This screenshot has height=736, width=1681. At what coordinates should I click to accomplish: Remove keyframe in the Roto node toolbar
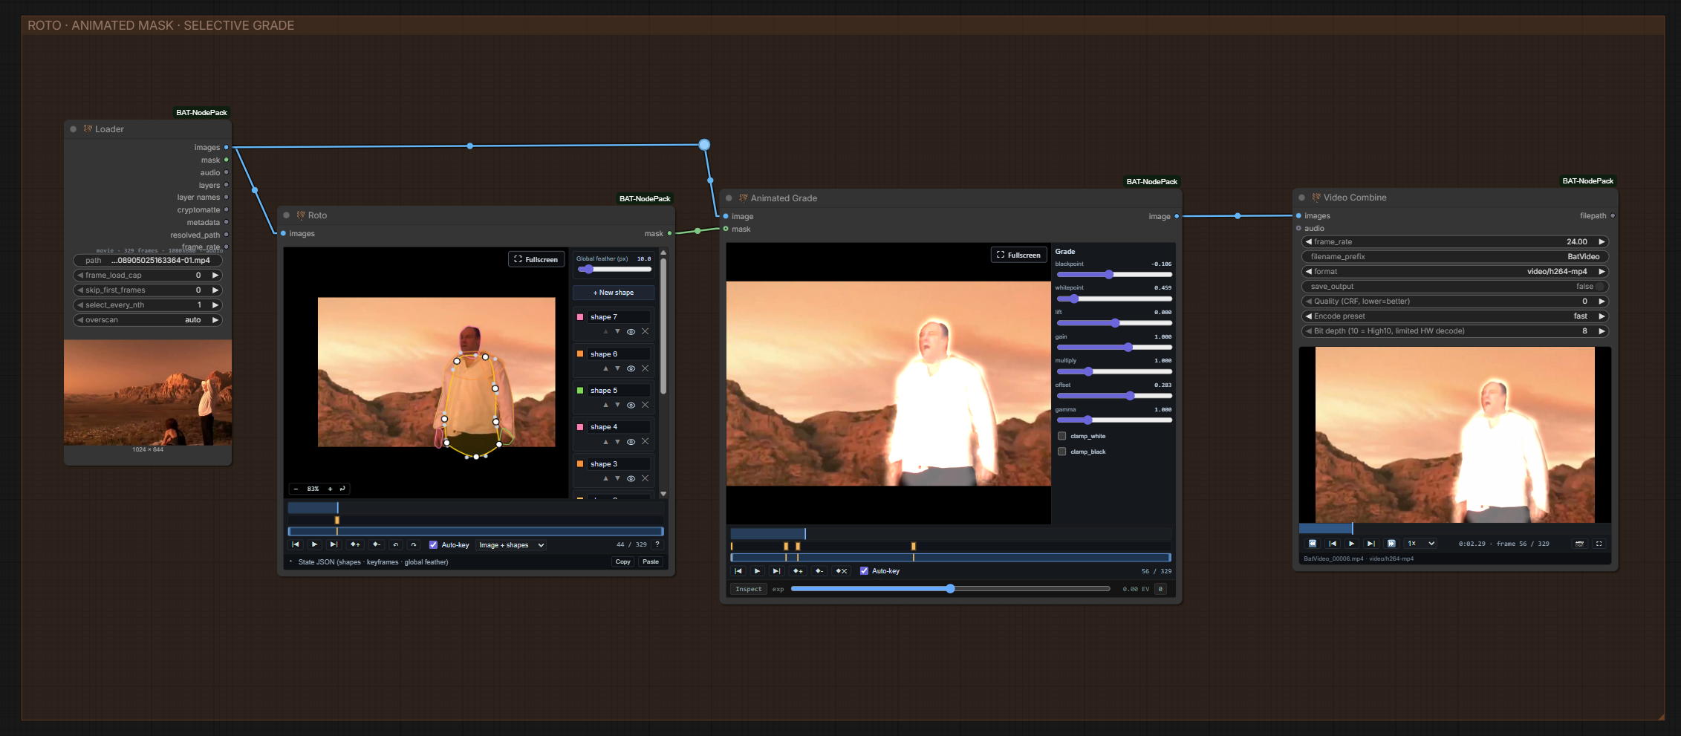pyautogui.click(x=377, y=544)
